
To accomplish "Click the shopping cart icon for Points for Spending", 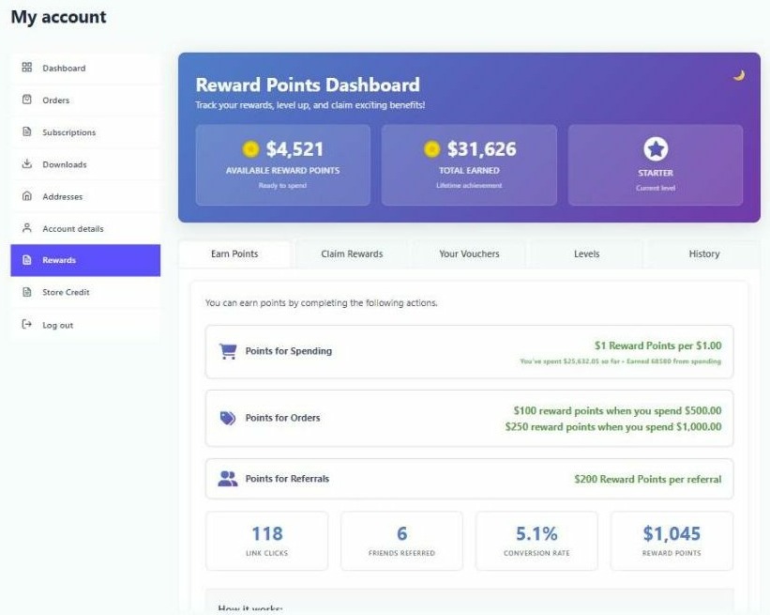I will [228, 351].
